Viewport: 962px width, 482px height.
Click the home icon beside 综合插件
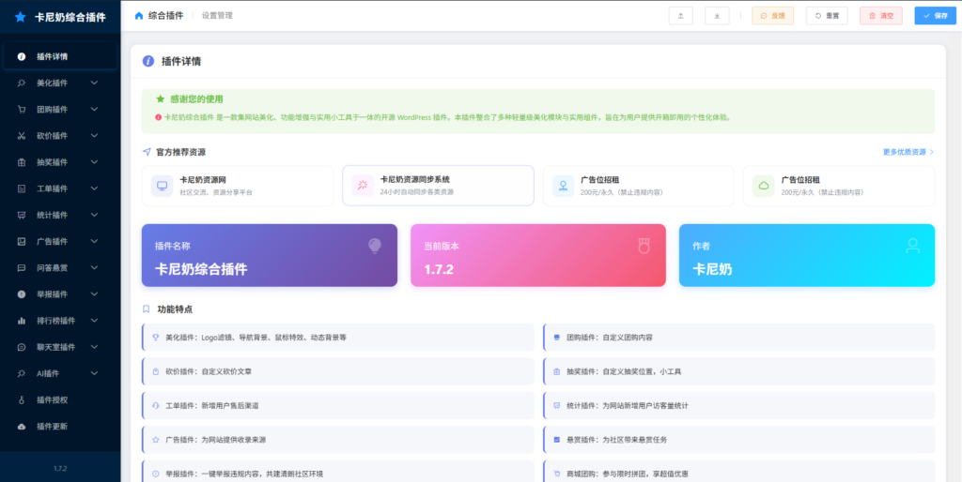(x=140, y=16)
